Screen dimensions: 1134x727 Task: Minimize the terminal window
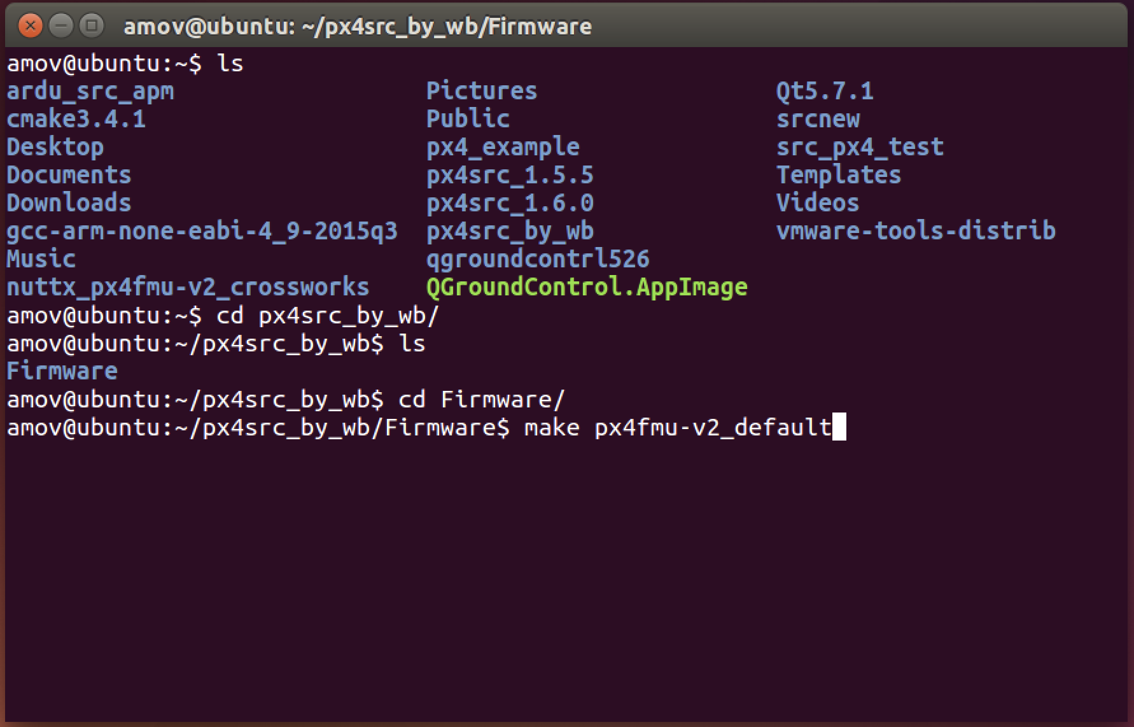(61, 26)
